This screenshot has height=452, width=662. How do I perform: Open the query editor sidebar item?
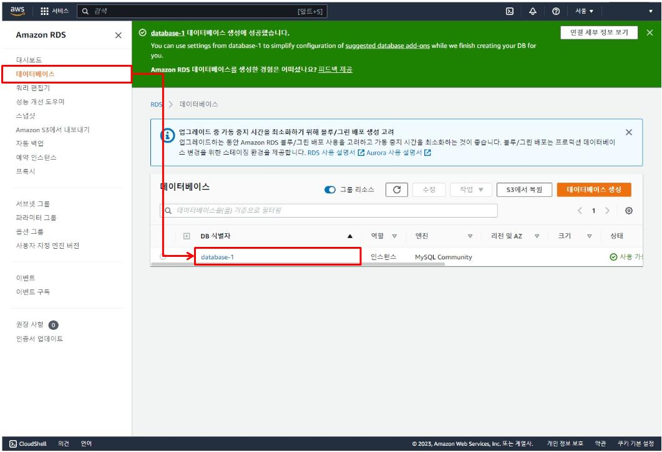[33, 88]
